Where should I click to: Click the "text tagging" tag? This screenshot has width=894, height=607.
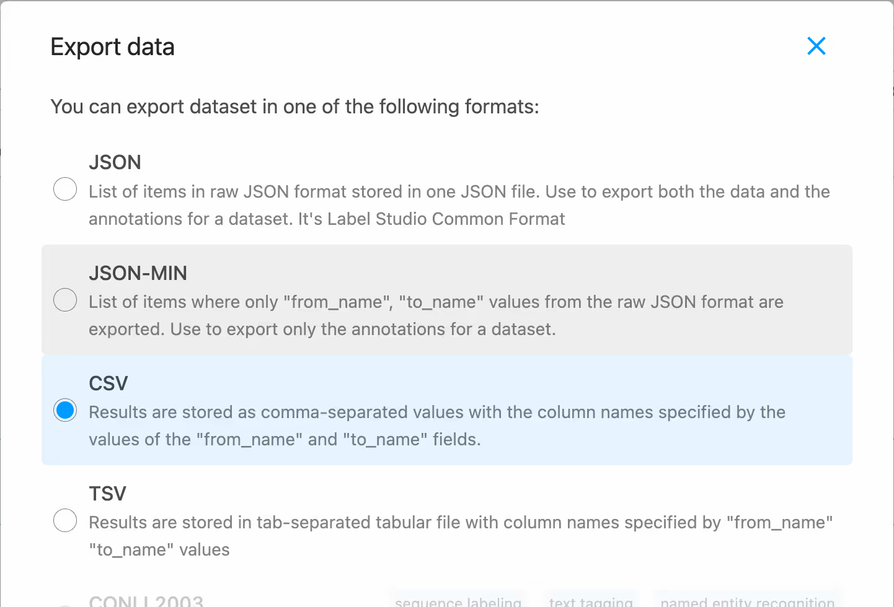(591, 602)
